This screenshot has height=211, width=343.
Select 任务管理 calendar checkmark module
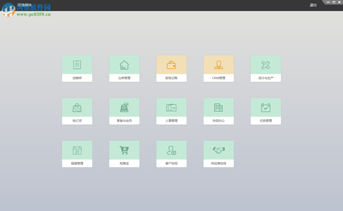tap(266, 111)
